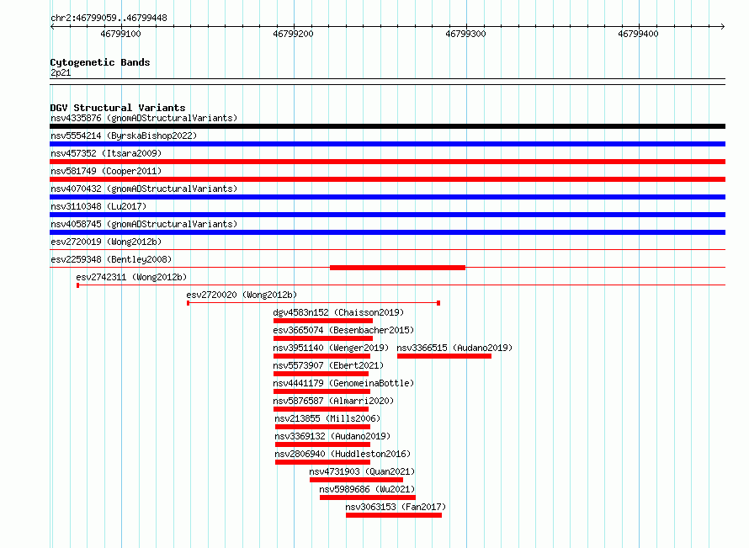Viewport: 749px width, 548px height.
Task: Select the esv2259348 Bentley2008 label
Action: click(x=111, y=259)
